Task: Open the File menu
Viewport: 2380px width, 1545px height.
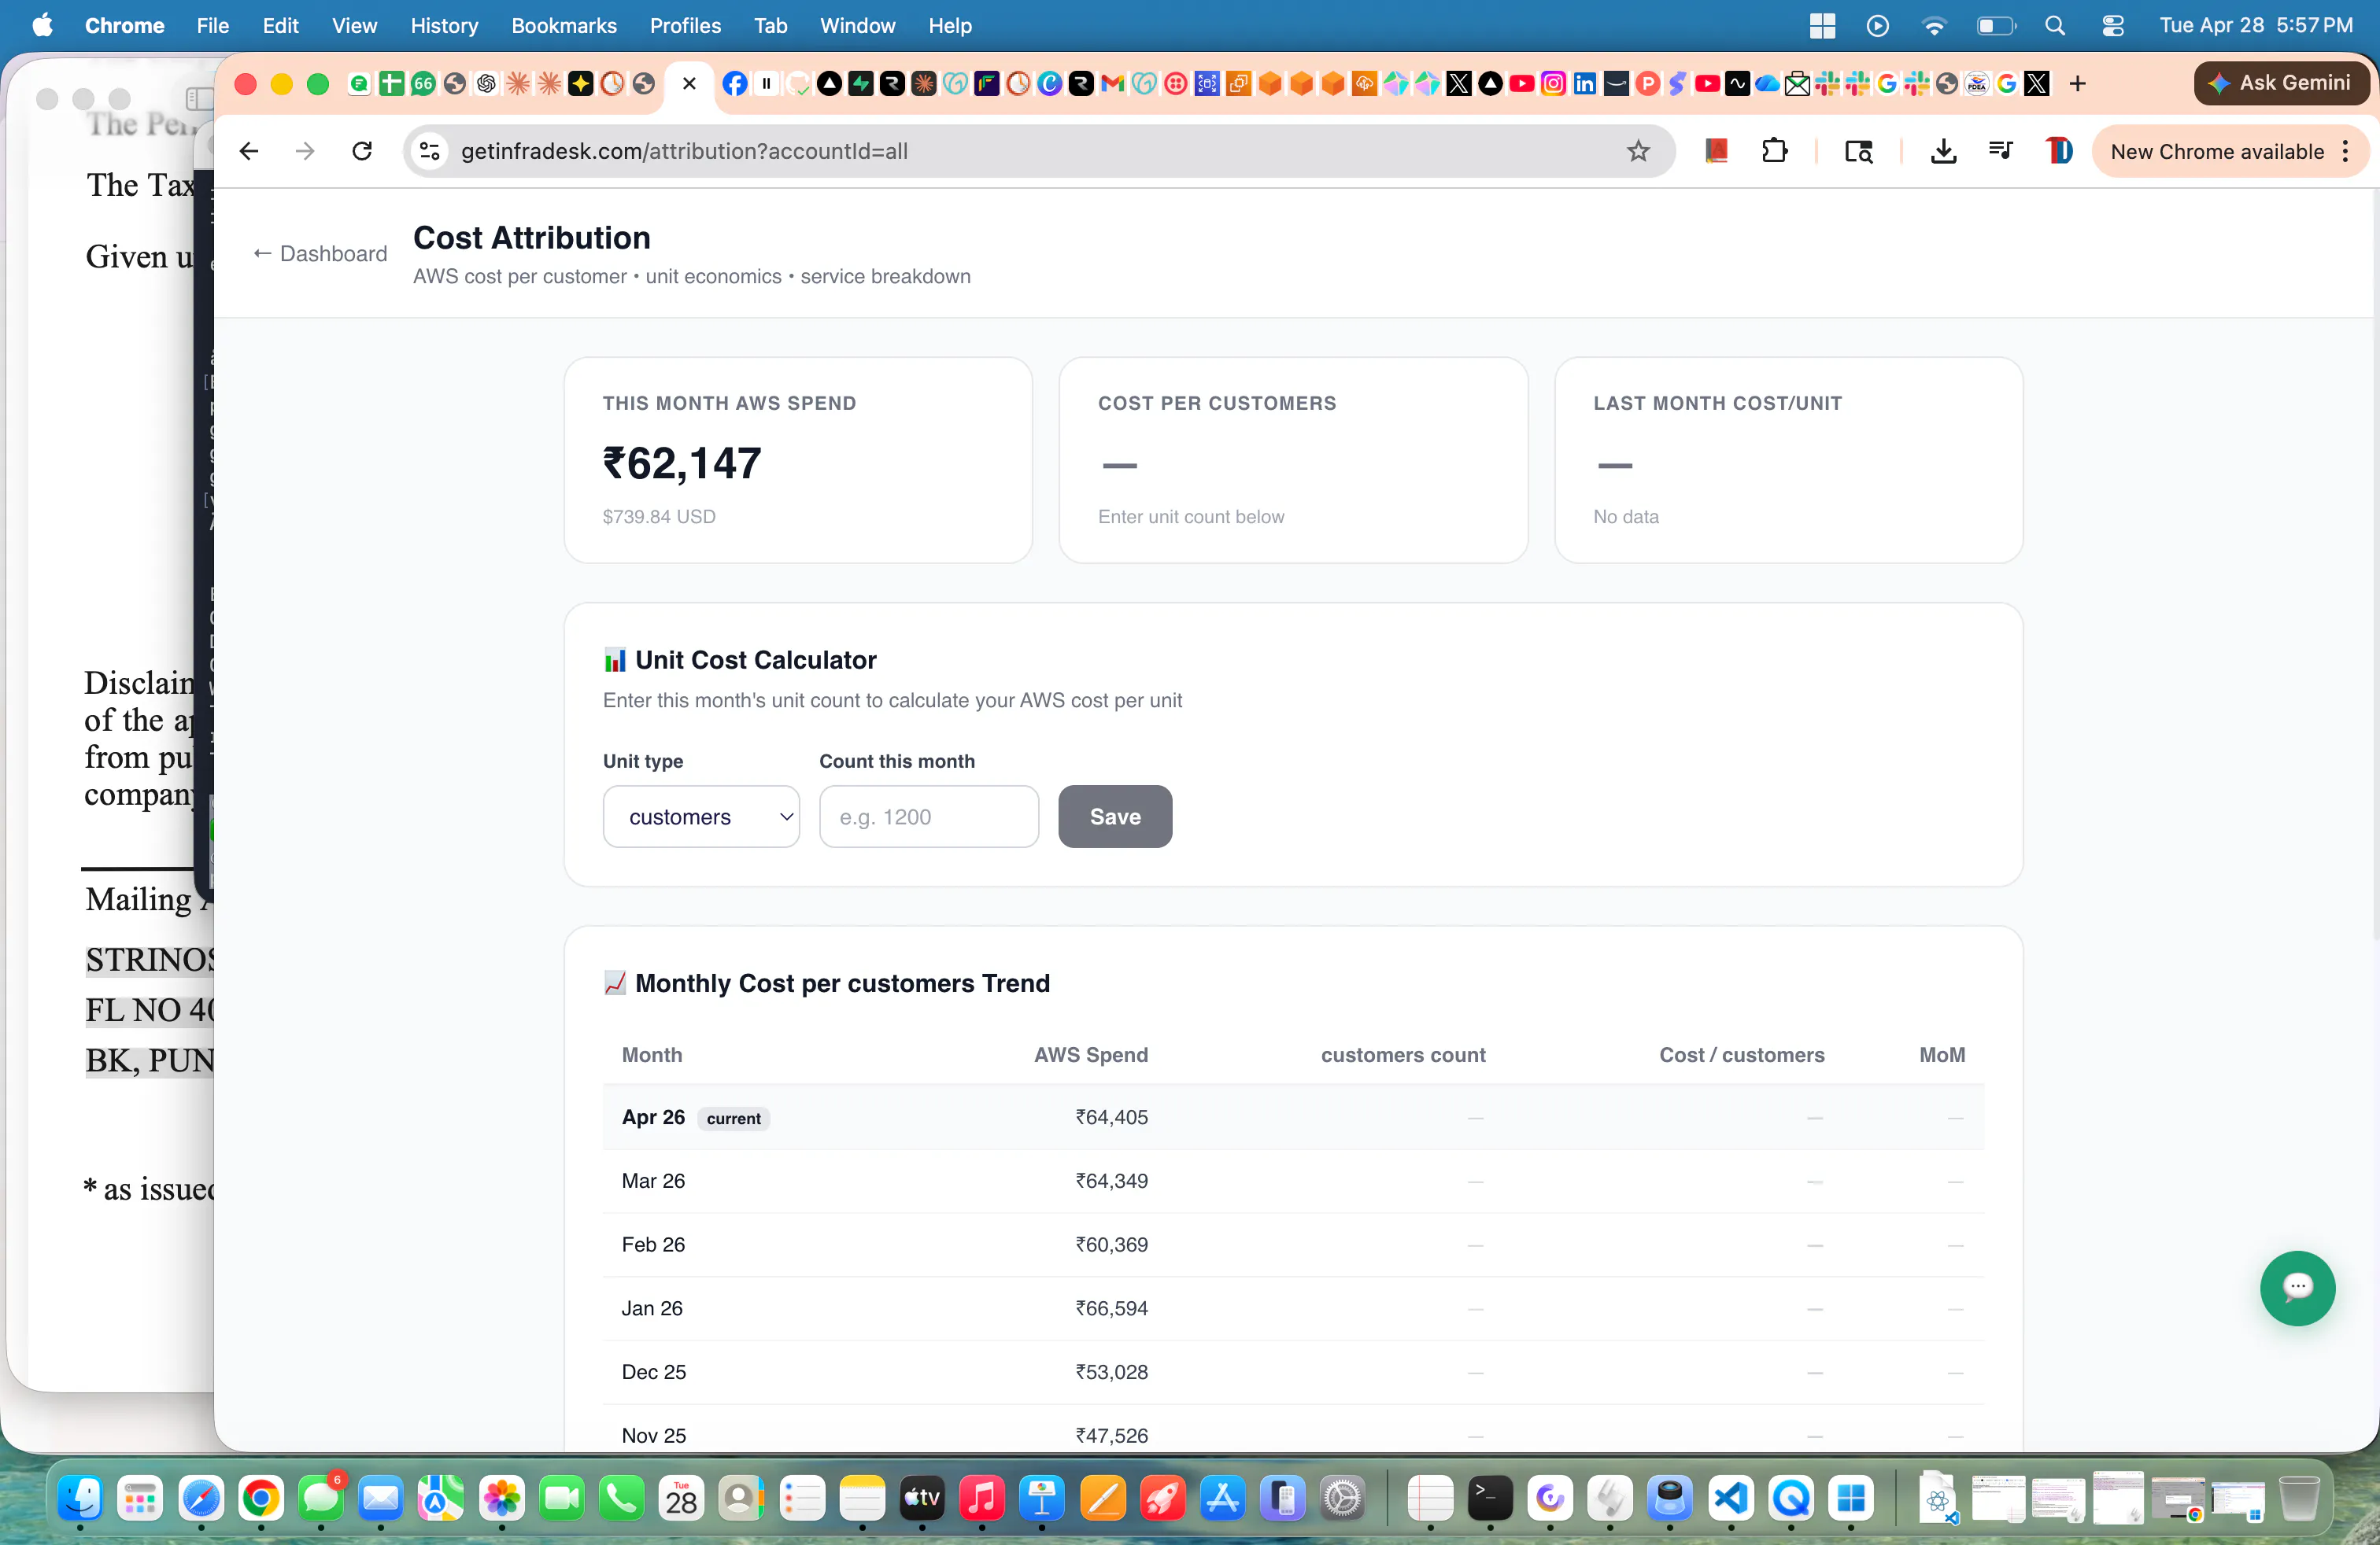Action: click(212, 26)
